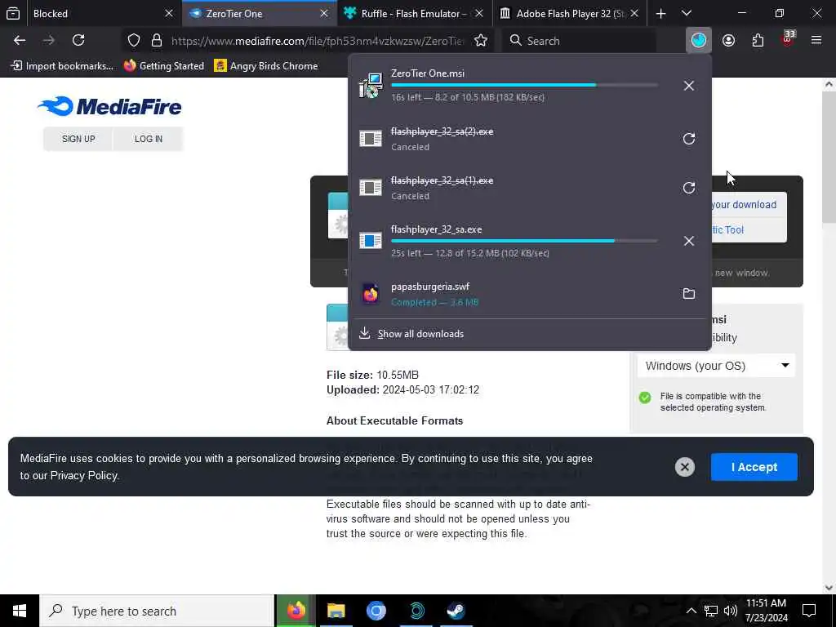Go back to the previous page
This screenshot has width=836, height=627.
click(20, 41)
